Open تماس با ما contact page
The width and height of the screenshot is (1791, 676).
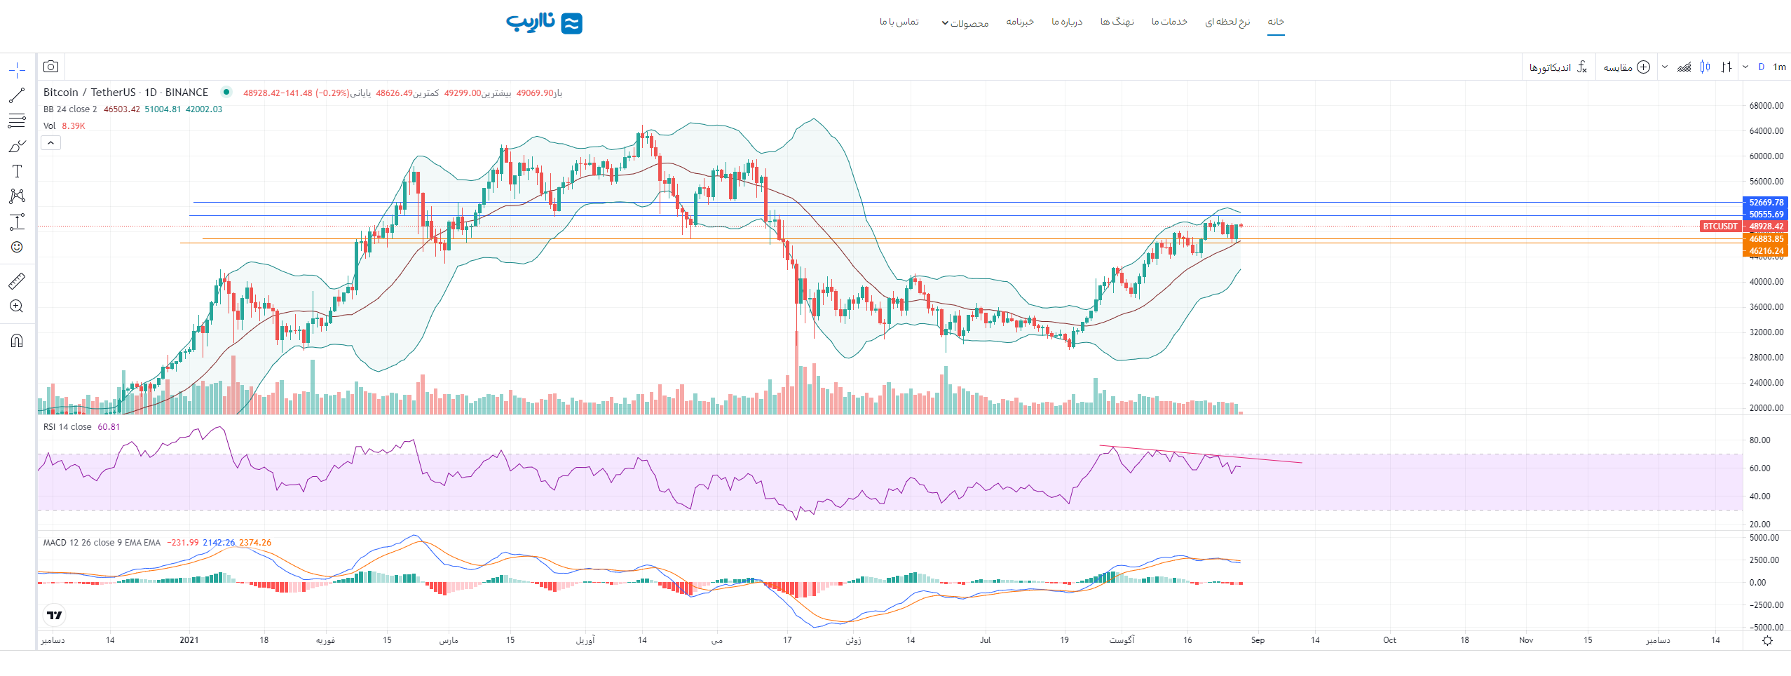(x=899, y=22)
